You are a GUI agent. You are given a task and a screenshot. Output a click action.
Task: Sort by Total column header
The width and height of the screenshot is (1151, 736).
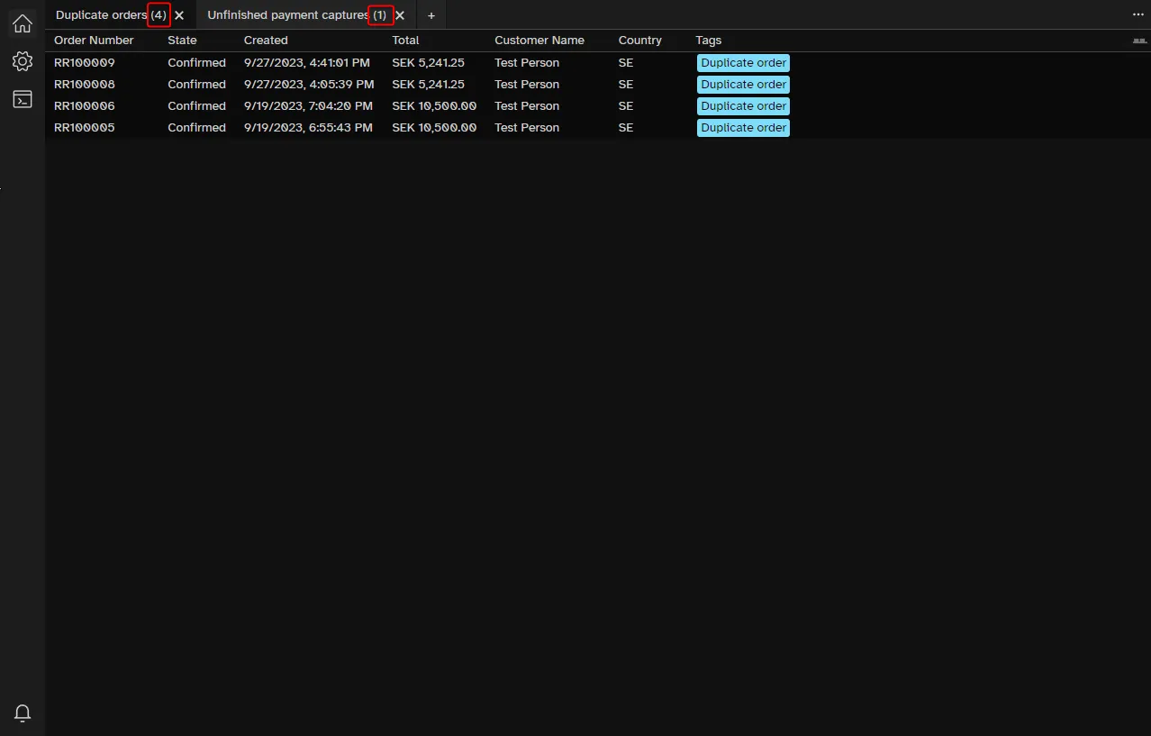405,41
